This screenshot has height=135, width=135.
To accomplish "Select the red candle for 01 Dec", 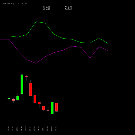I will point(43,108).
